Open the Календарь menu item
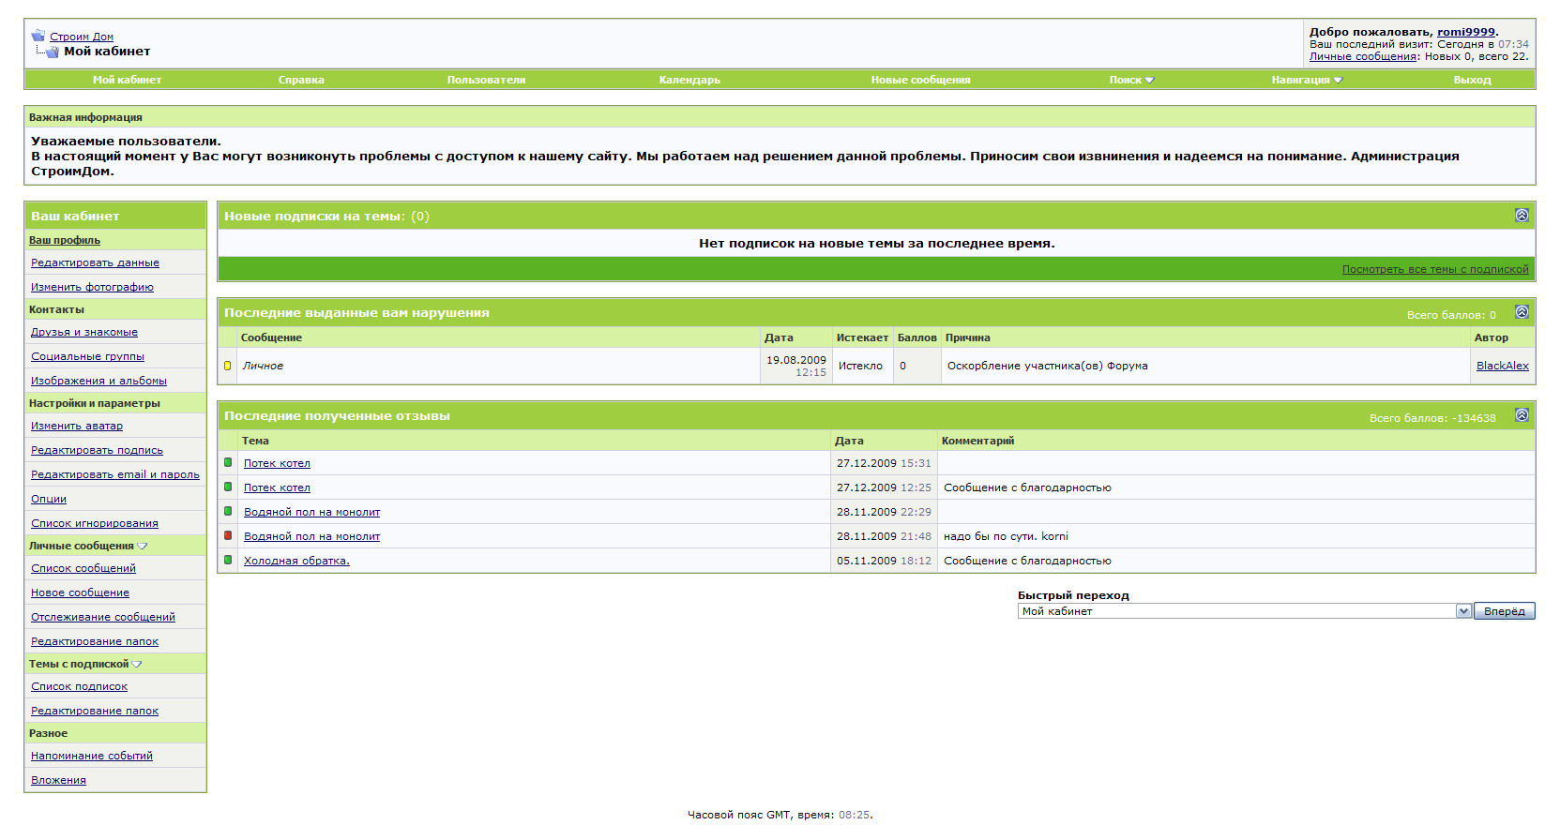This screenshot has height=825, width=1560. pos(689,80)
